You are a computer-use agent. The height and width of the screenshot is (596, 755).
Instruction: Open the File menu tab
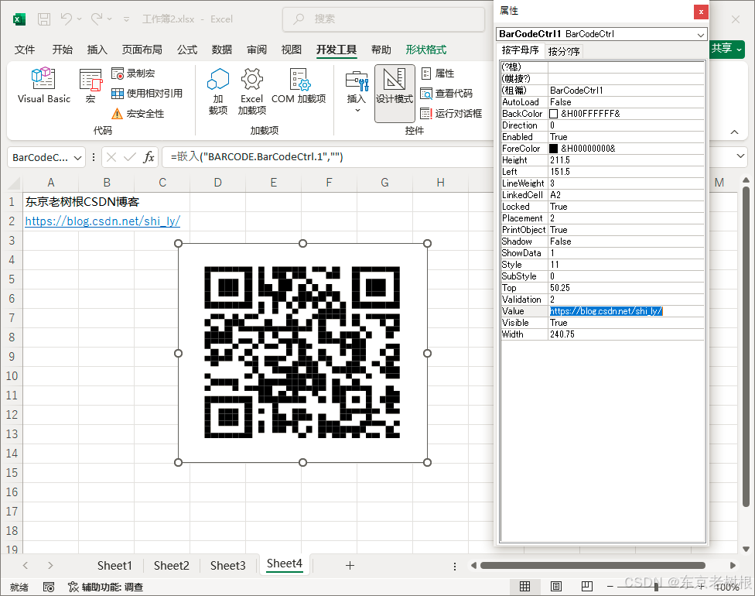[x=25, y=50]
